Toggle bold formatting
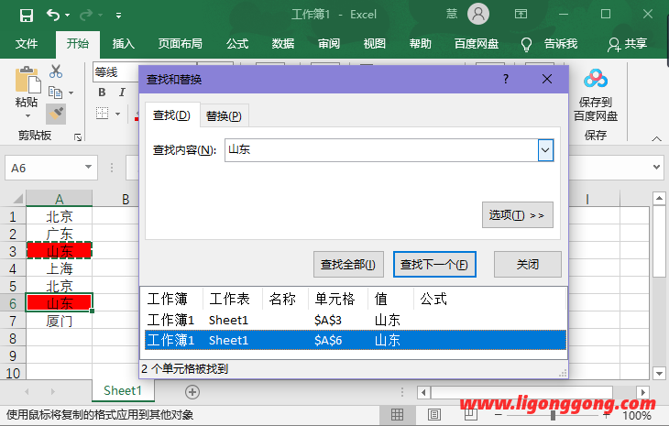 coord(102,93)
